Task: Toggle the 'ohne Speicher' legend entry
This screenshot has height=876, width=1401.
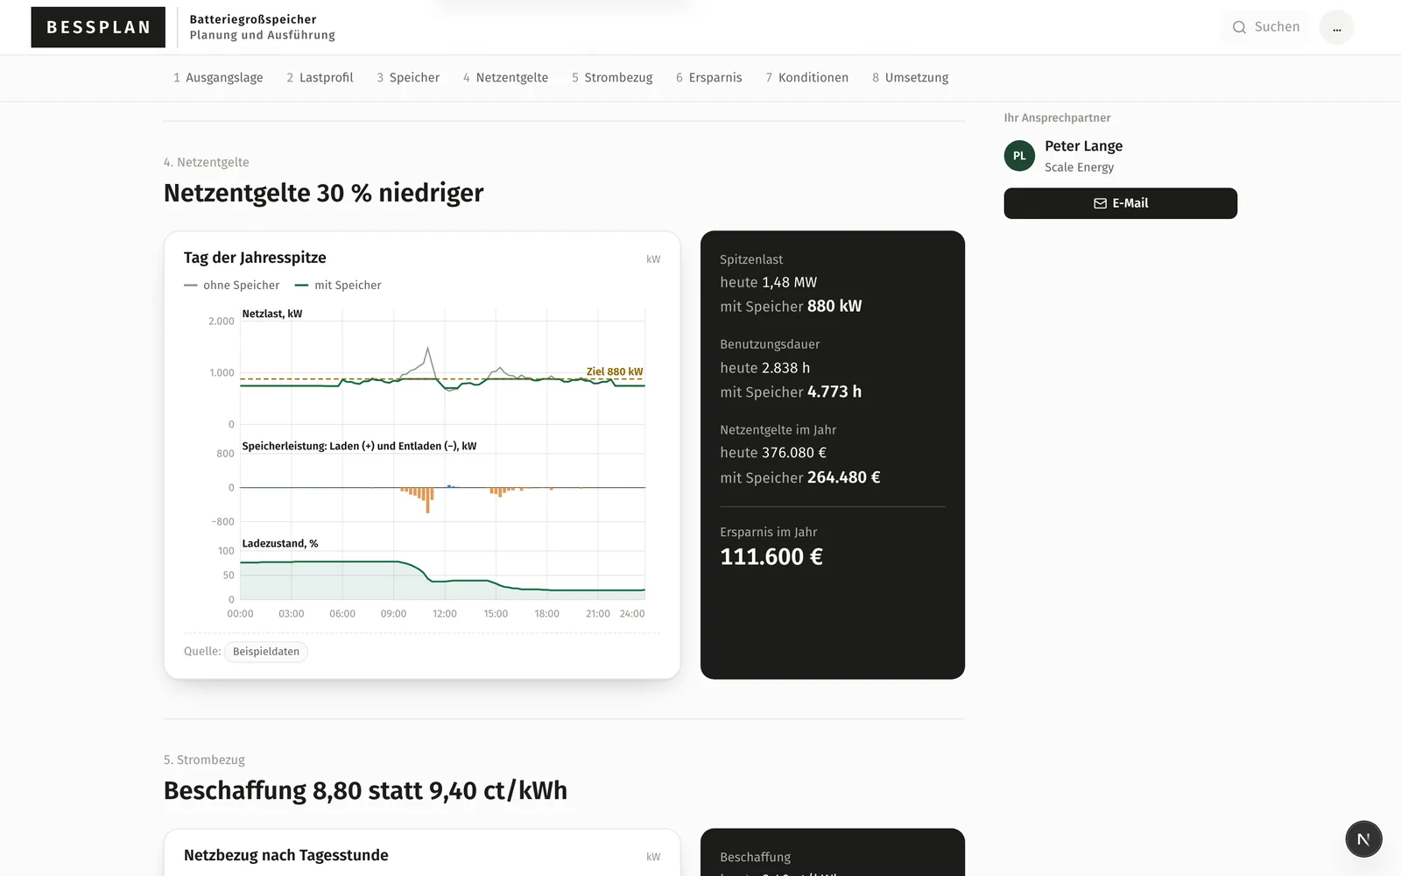Action: [232, 286]
